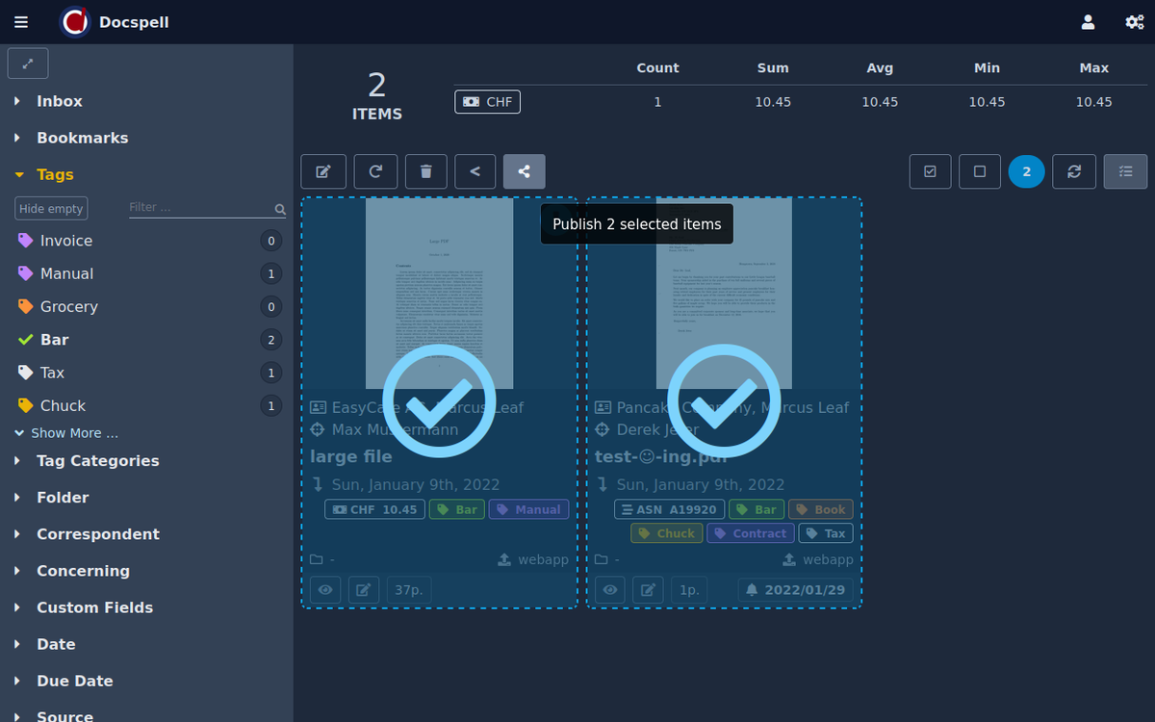Click the Hide empty button
The image size is (1155, 722).
click(x=51, y=209)
